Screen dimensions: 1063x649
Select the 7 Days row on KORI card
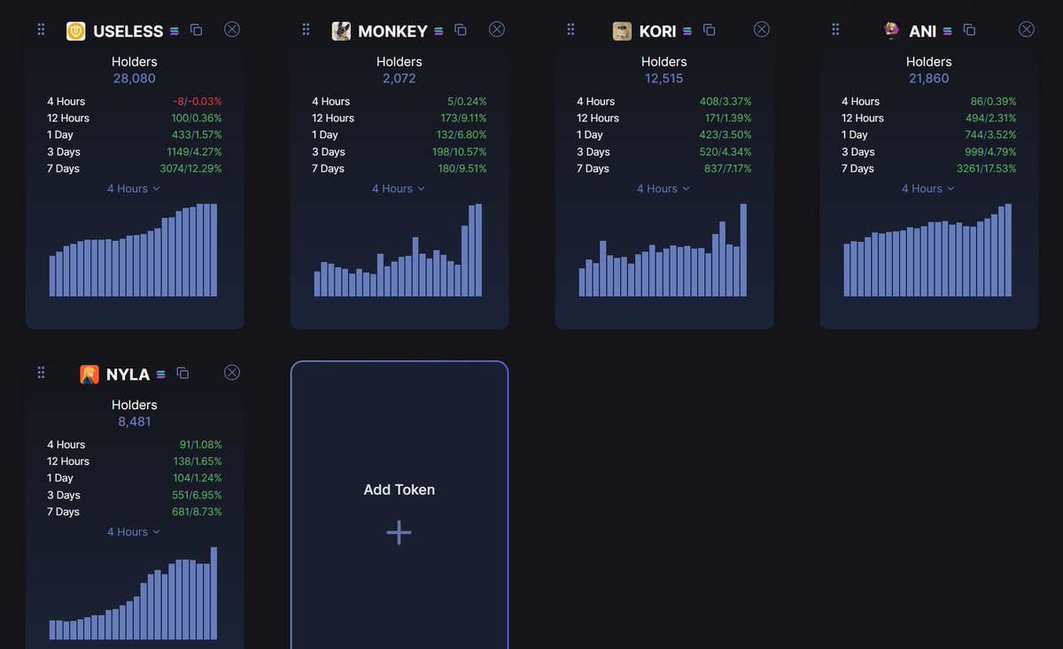[663, 168]
